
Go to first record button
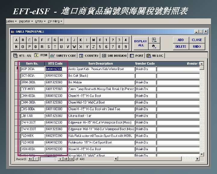pyautogui.click(x=30, y=159)
